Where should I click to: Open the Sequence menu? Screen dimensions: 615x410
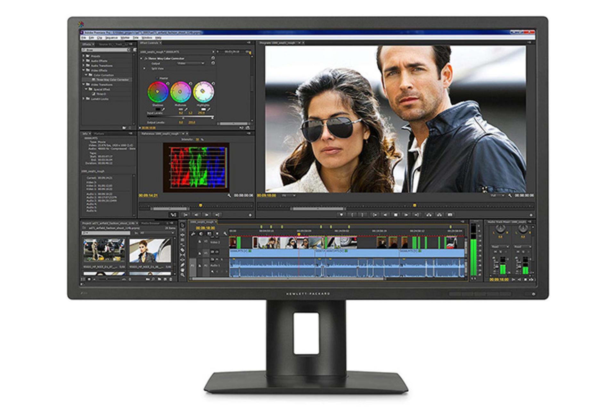coord(111,38)
